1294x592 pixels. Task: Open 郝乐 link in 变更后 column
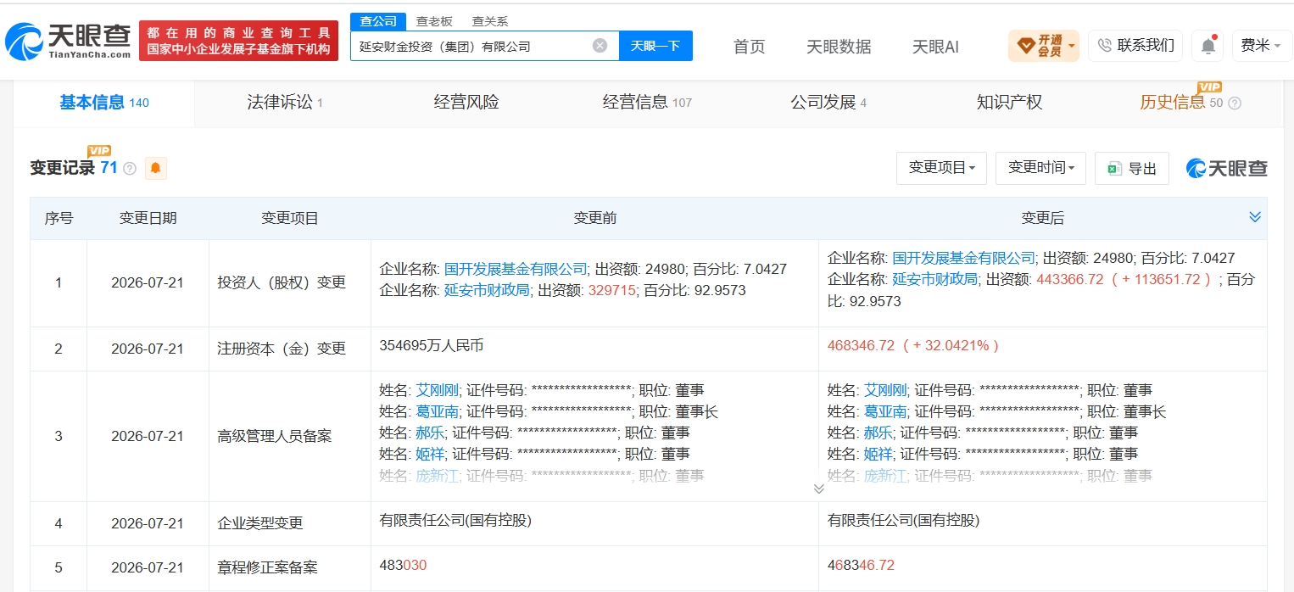tap(878, 433)
